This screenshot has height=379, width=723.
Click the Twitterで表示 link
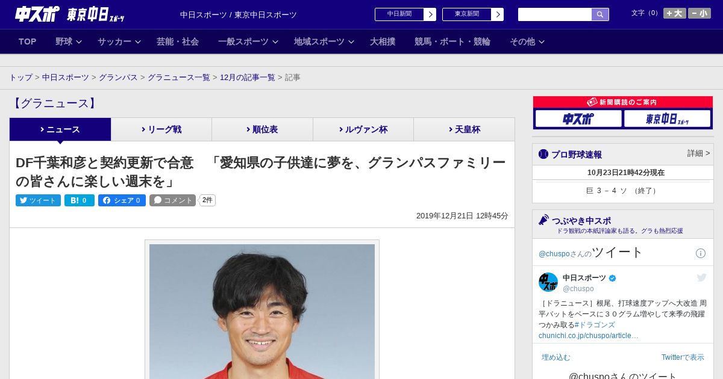coord(683,357)
